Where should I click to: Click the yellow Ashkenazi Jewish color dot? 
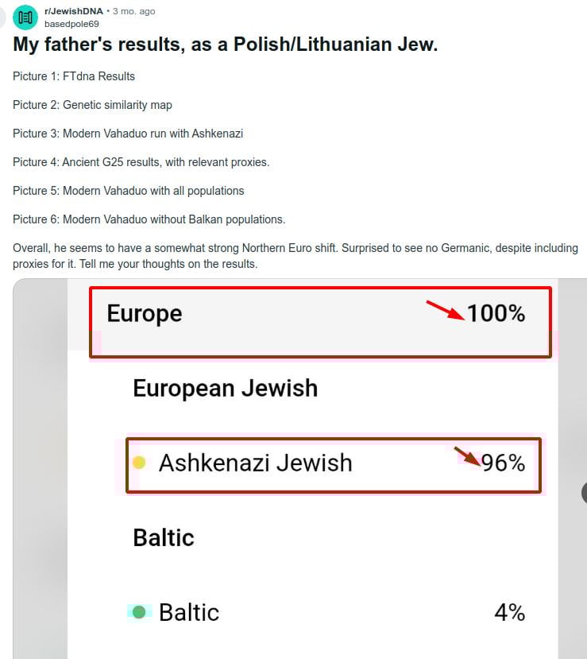139,463
